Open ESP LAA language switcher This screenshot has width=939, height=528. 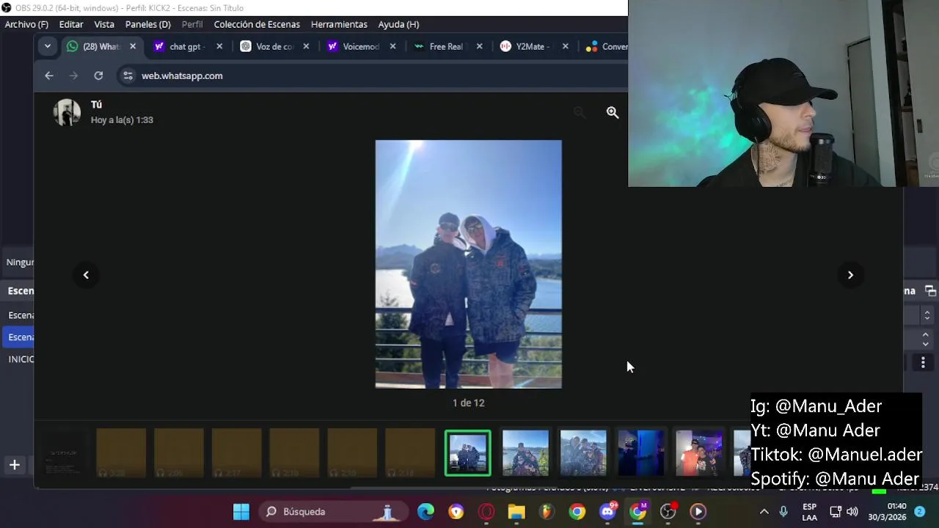809,512
